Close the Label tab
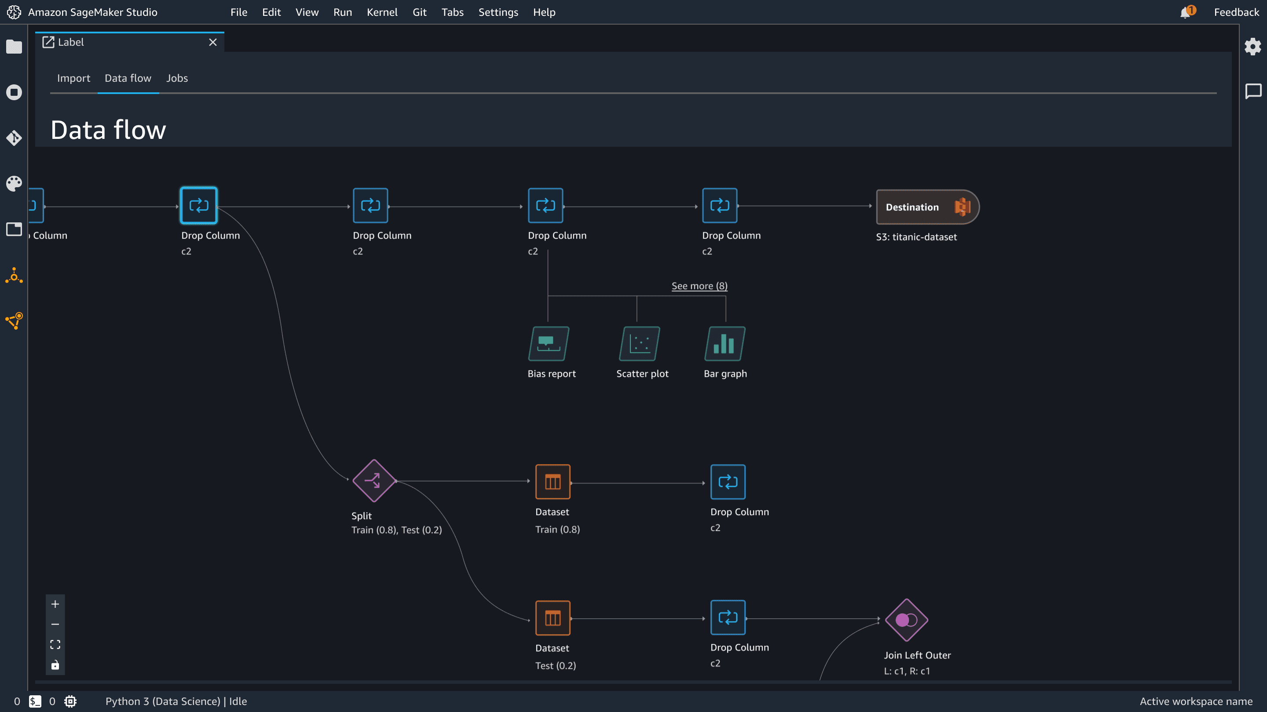1267x712 pixels. click(212, 42)
